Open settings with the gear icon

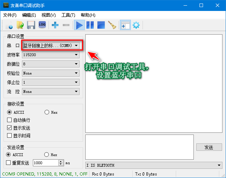coord(136,25)
